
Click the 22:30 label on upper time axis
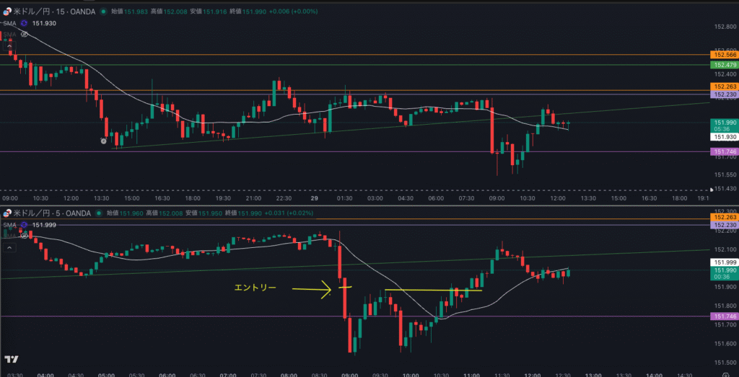click(284, 198)
